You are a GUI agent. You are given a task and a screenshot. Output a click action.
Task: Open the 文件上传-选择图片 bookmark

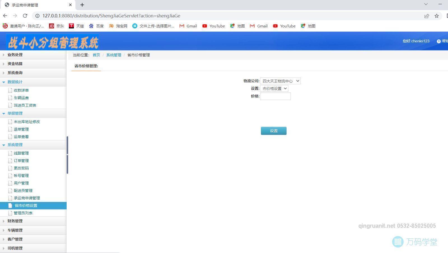pos(153,26)
